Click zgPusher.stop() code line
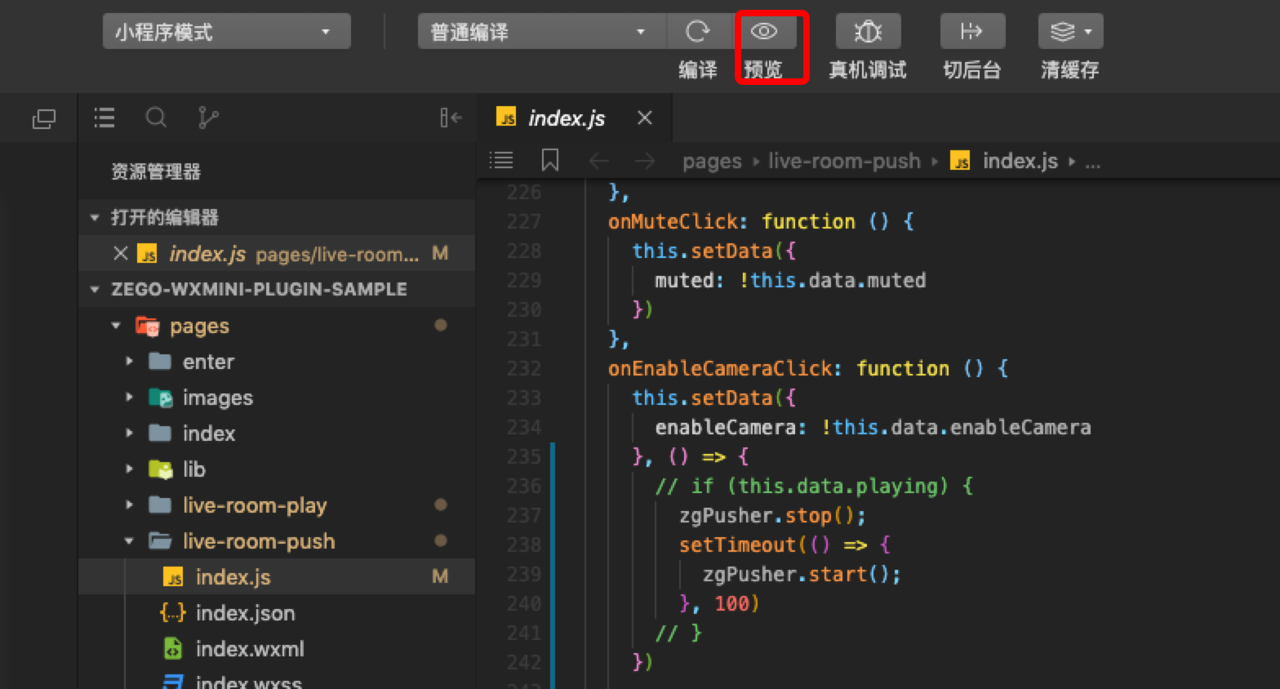This screenshot has height=689, width=1280. [x=772, y=516]
